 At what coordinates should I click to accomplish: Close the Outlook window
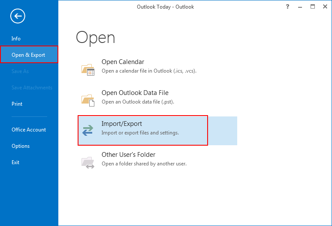pos(325,6)
